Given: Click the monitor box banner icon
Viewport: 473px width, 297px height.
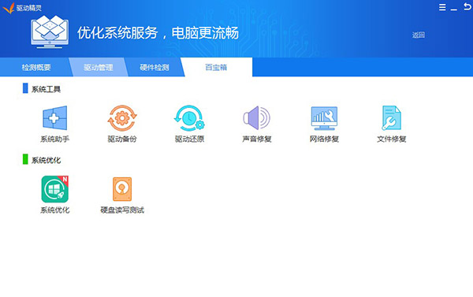Looking at the screenshot, I should coord(50,32).
